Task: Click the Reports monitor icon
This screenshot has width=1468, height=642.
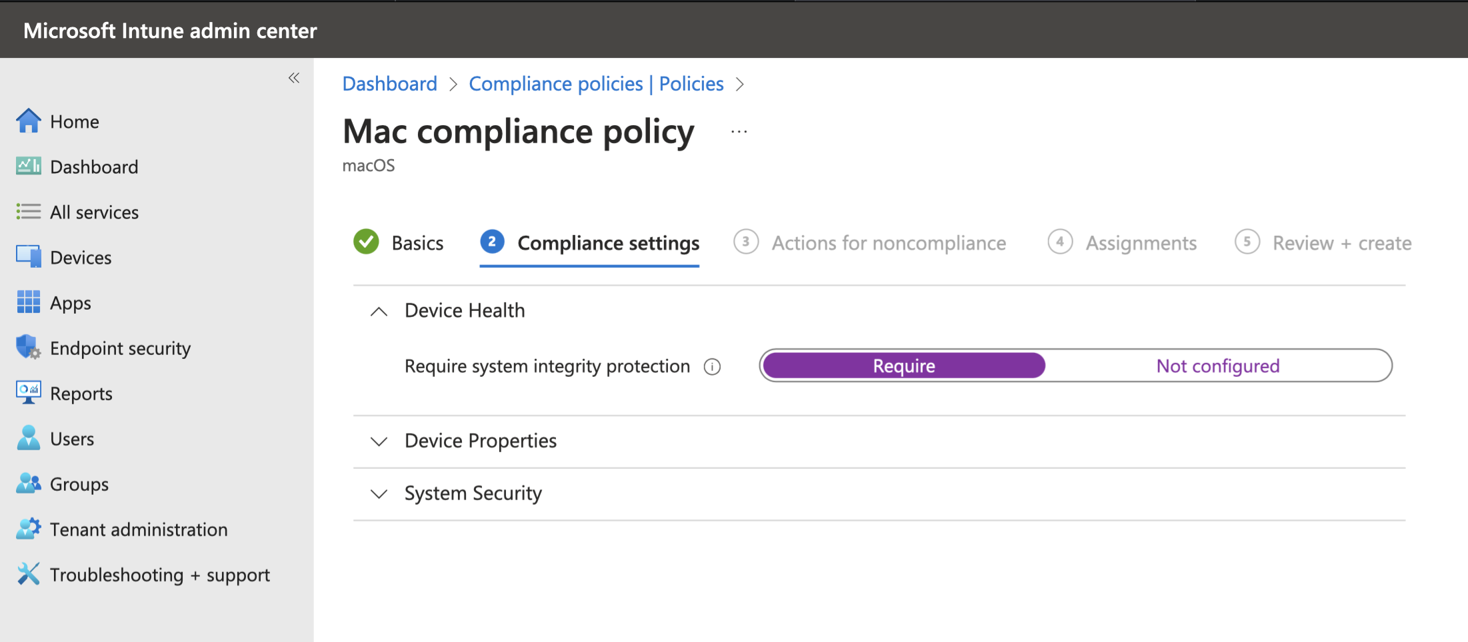Action: [28, 393]
